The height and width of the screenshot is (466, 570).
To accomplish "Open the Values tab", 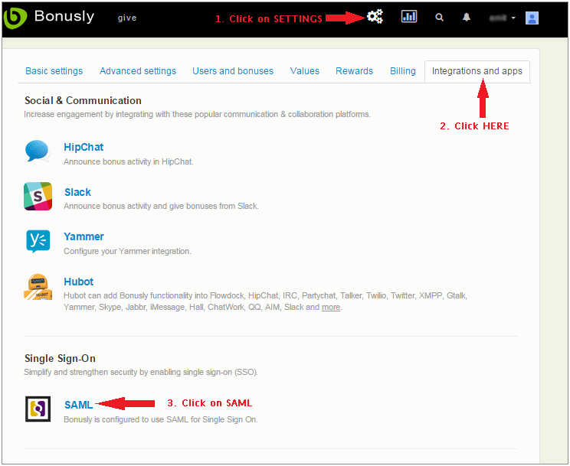I will click(305, 71).
